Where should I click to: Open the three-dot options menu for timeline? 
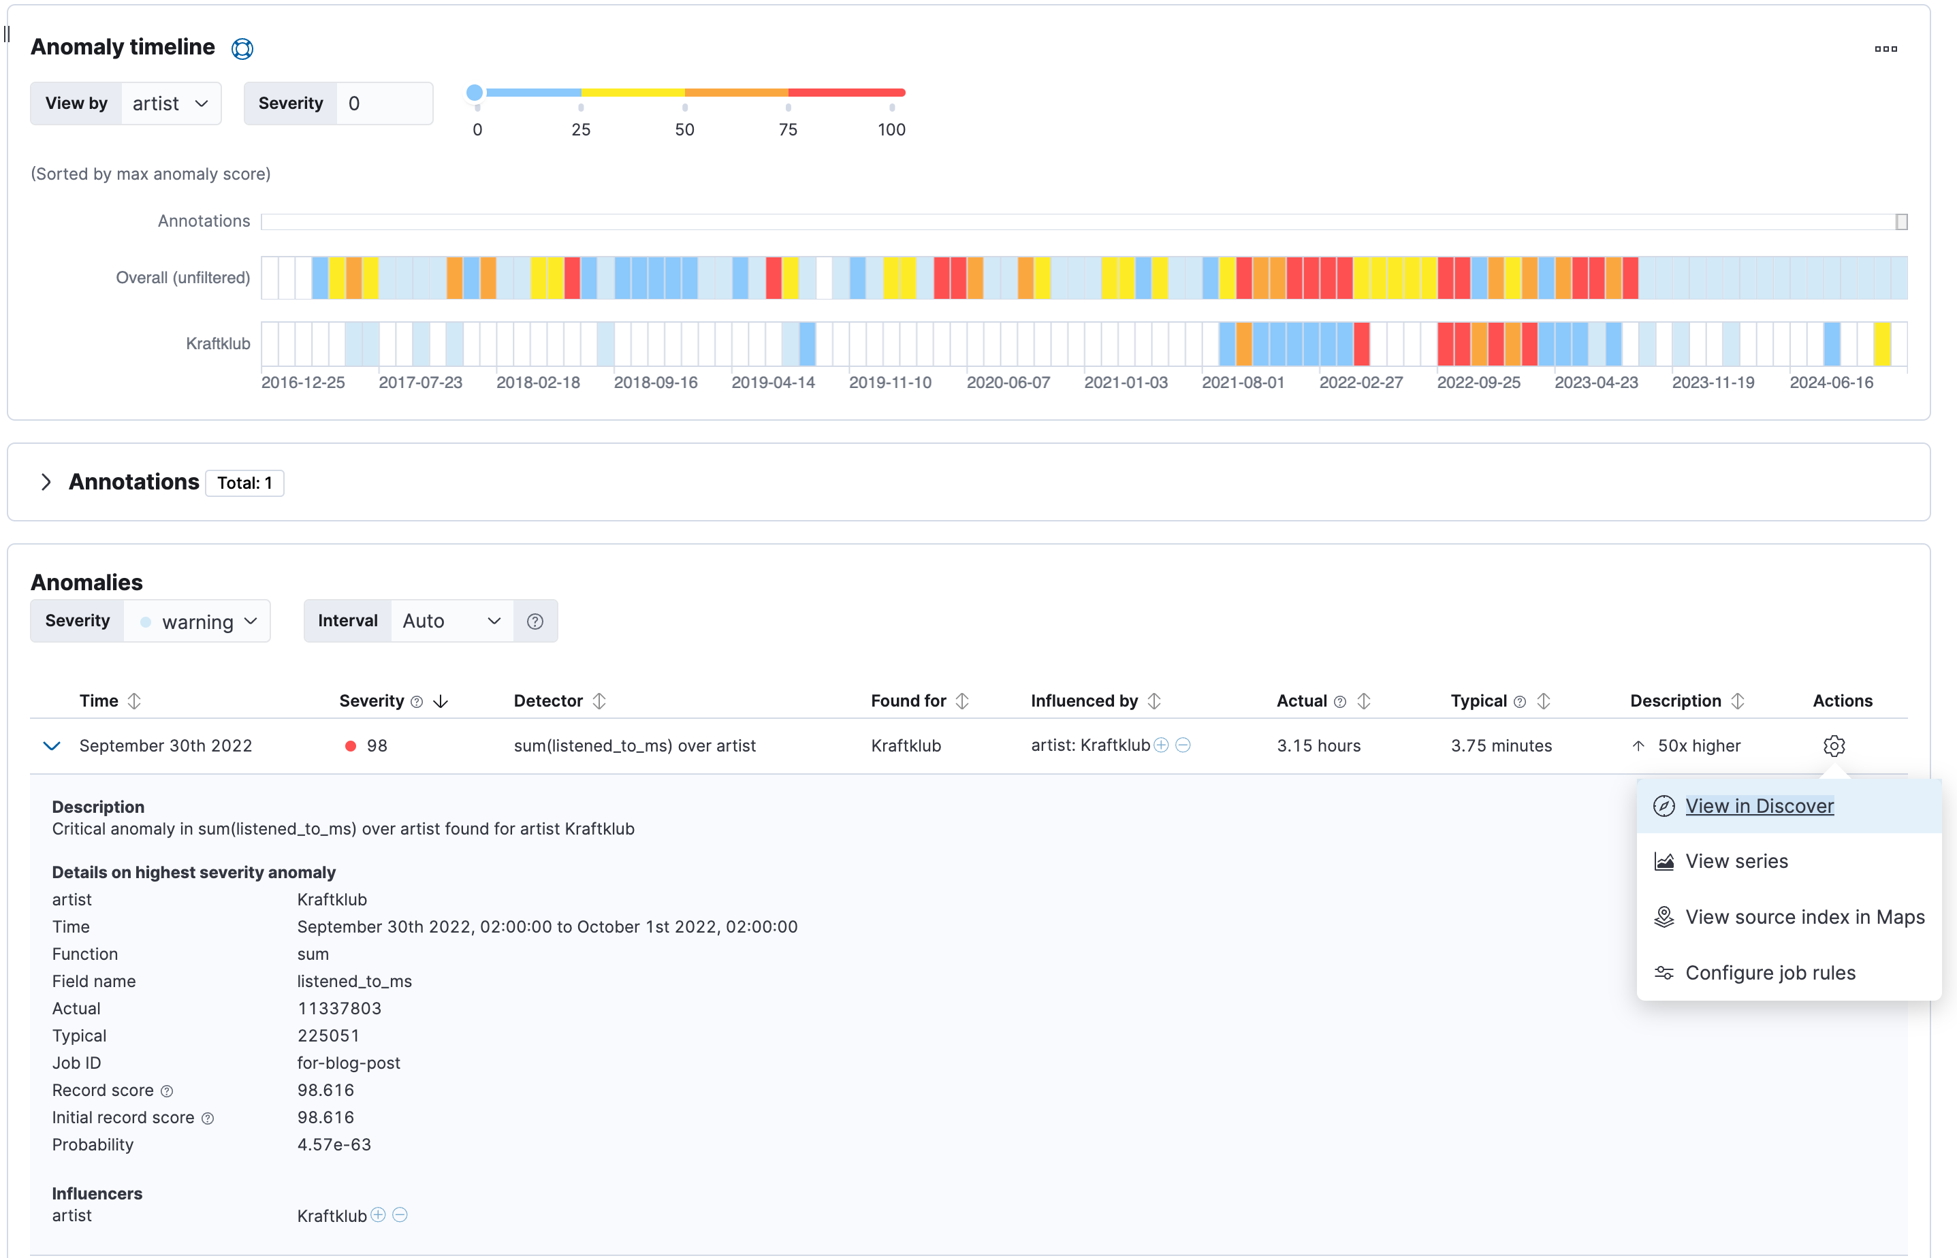tap(1885, 49)
